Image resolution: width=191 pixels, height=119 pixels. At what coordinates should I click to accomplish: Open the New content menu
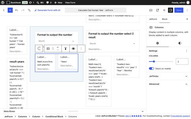coord(58,3)
